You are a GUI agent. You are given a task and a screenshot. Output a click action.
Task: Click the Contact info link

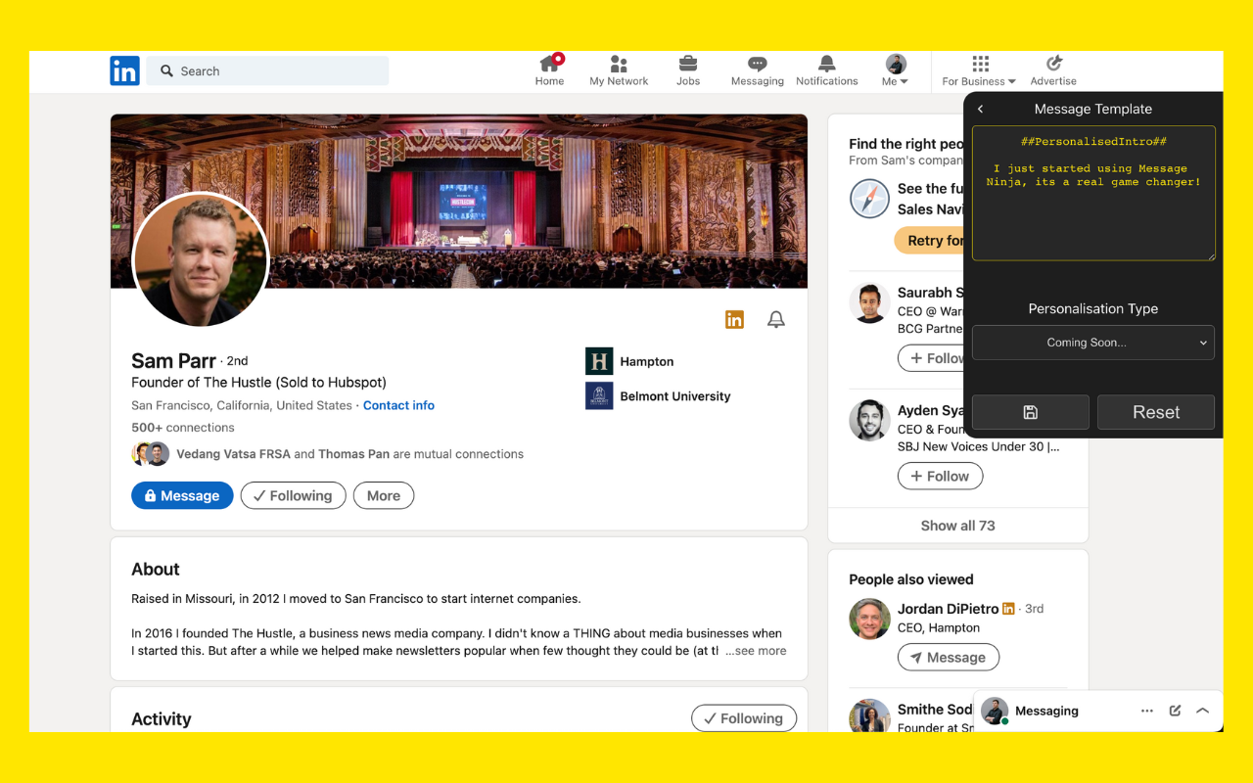click(x=398, y=405)
